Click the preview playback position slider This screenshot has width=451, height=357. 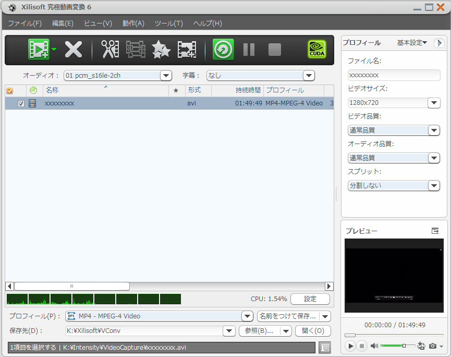click(x=394, y=335)
